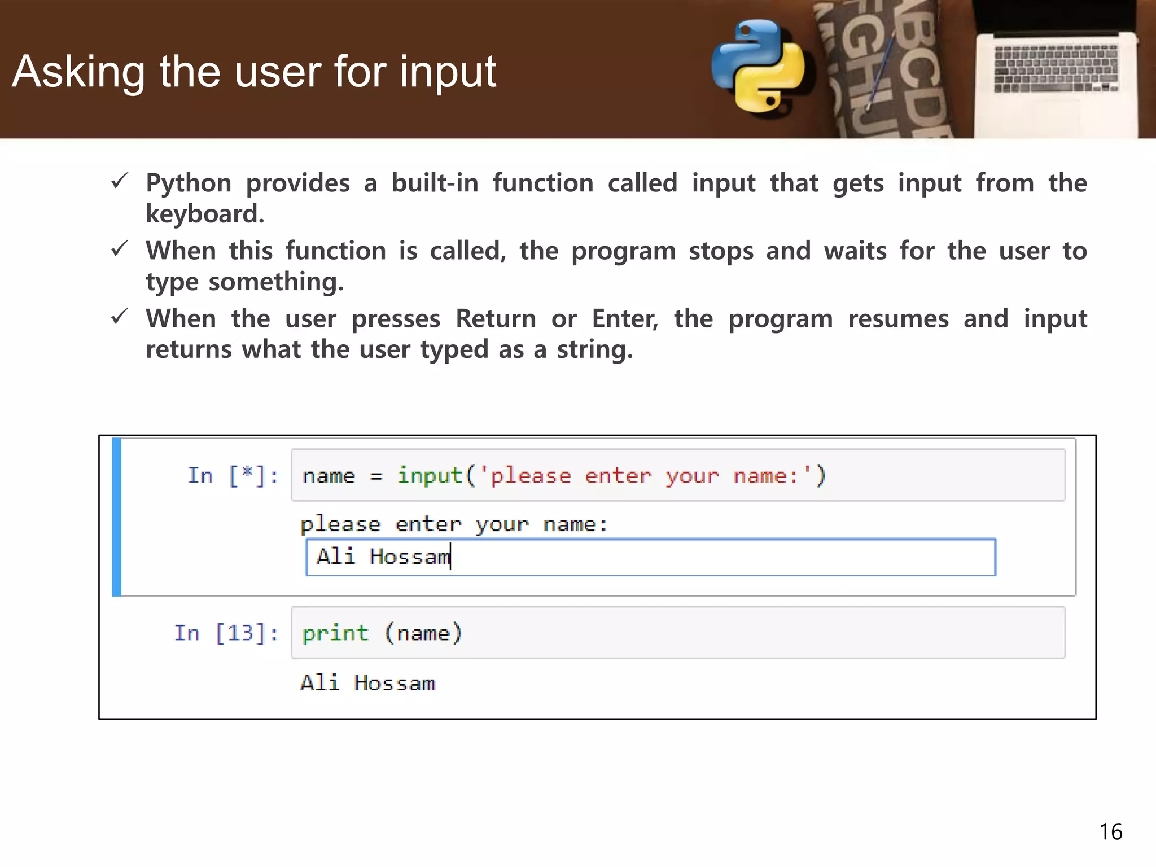Click the third checkmark bullet

click(120, 317)
